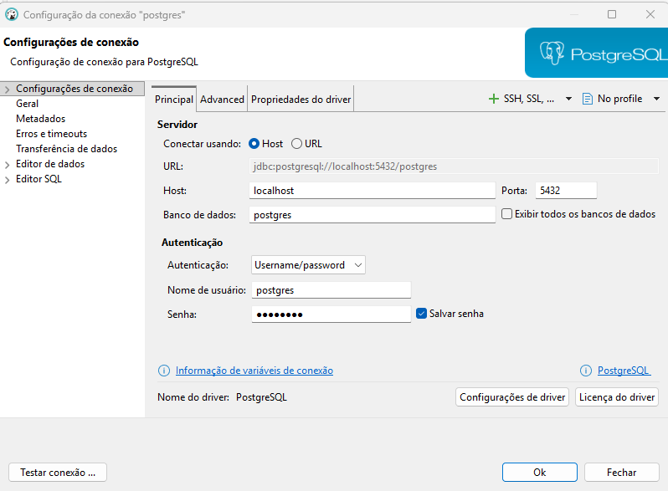Click the No profile label
This screenshot has height=491, width=668.
tap(619, 99)
